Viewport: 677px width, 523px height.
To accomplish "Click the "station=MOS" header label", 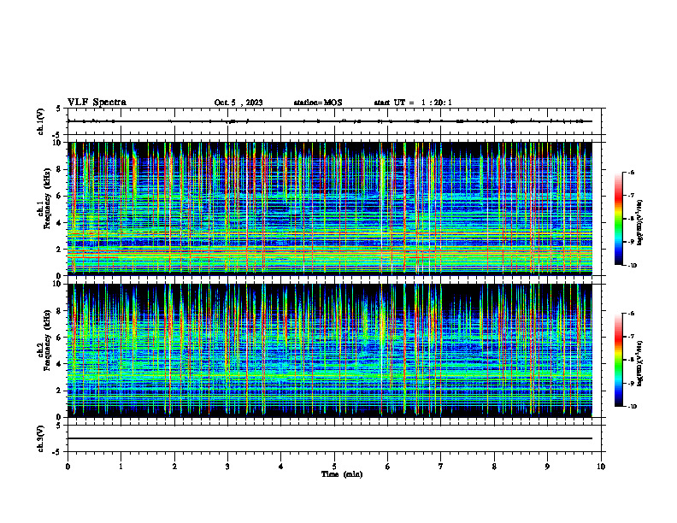I will [318, 103].
